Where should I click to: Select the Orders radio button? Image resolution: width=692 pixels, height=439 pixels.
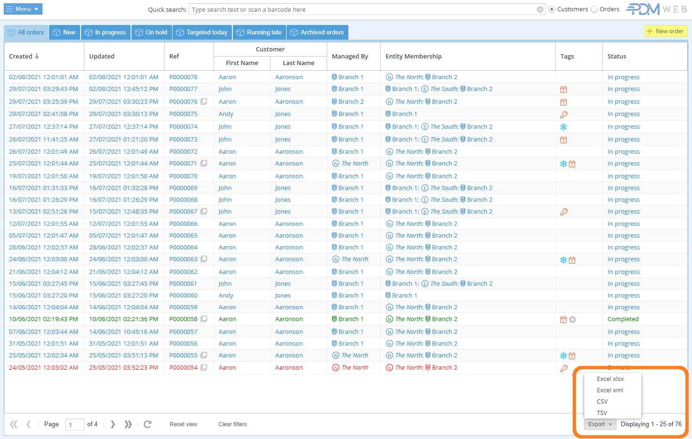pos(594,9)
